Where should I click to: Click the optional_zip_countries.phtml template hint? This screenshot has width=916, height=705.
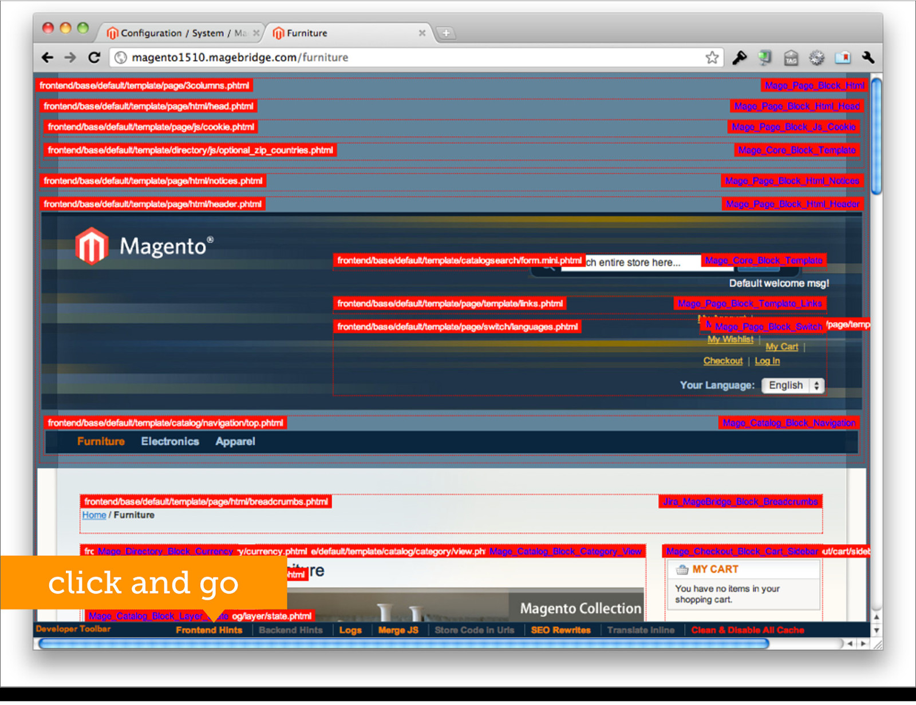[190, 150]
